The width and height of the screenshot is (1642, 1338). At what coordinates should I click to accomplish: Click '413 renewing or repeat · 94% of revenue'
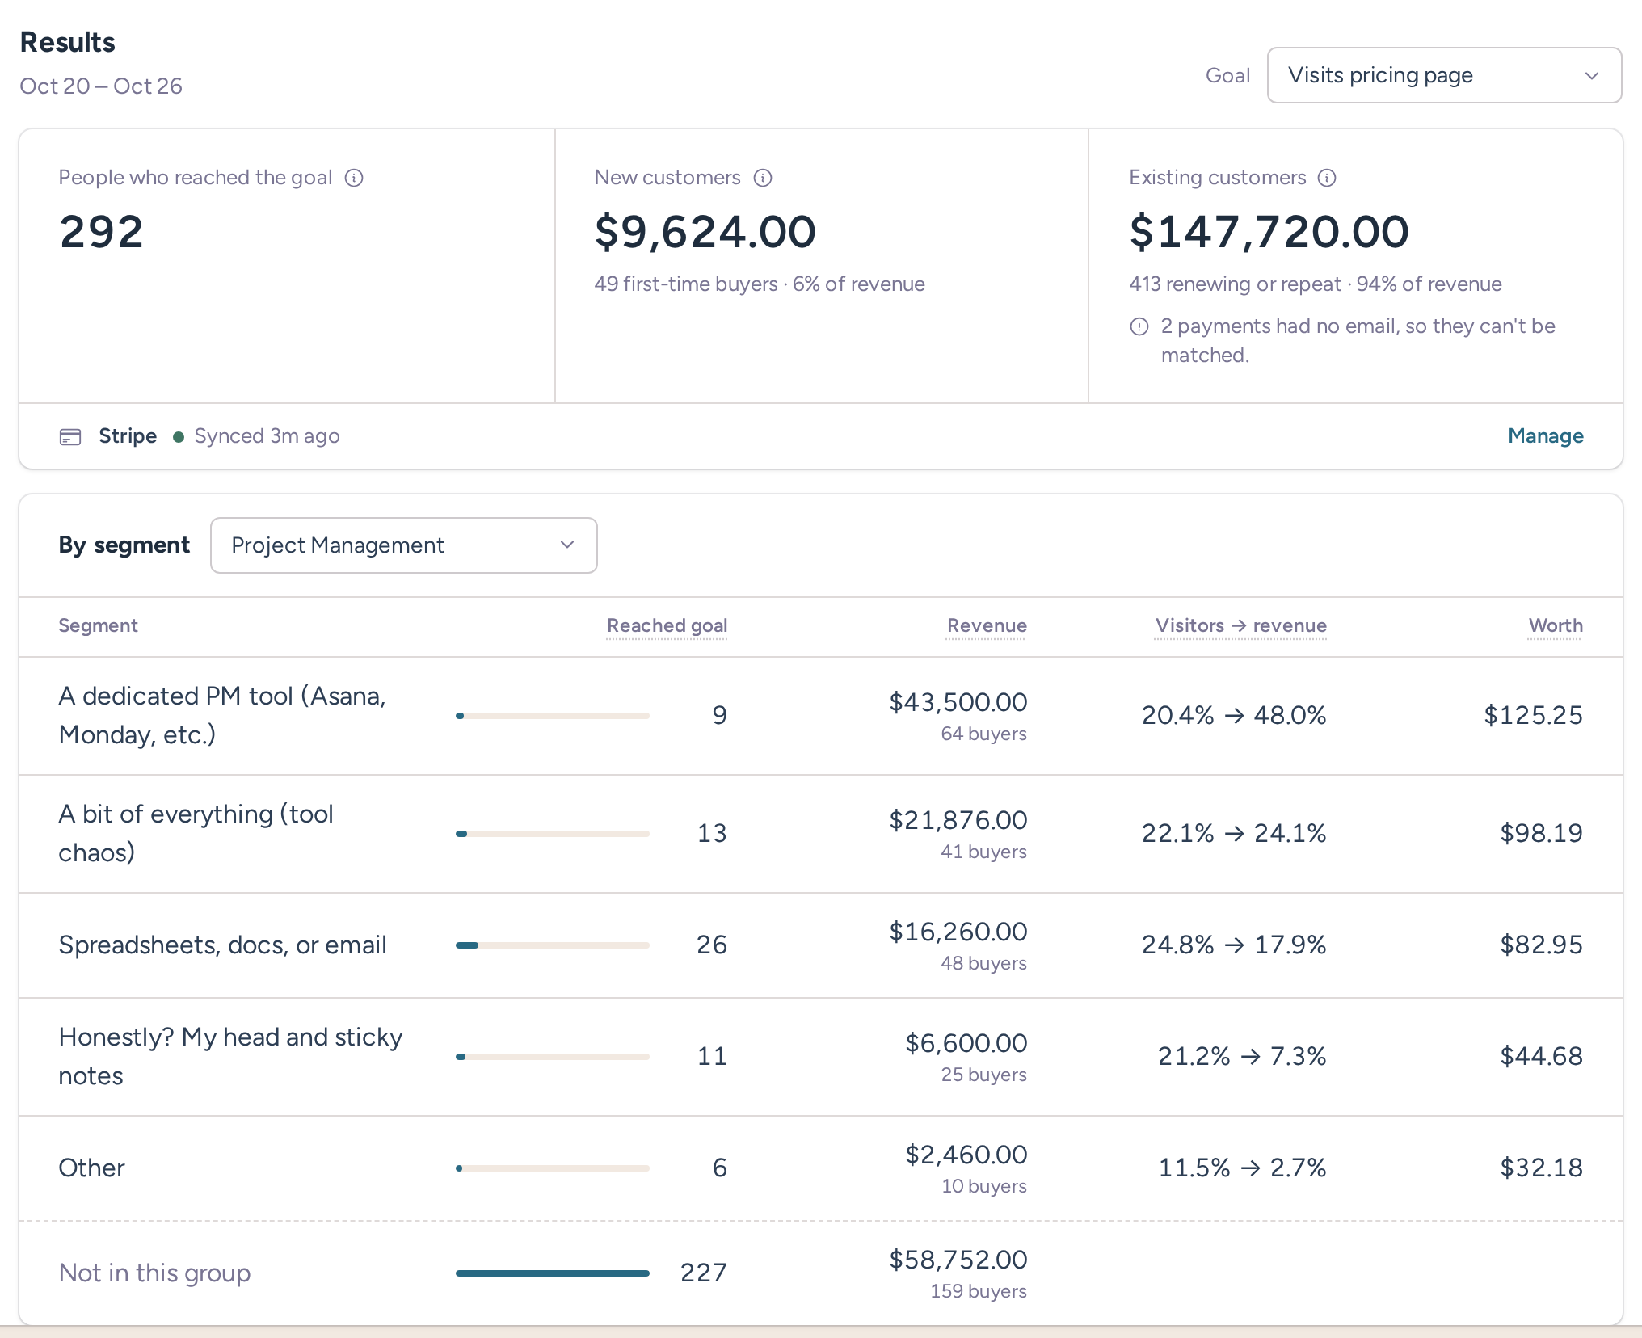(1316, 284)
